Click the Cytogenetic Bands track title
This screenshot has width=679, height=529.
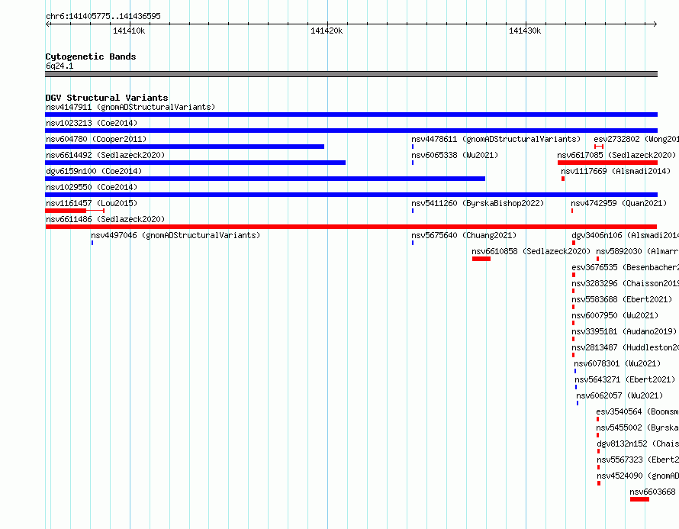(x=91, y=56)
